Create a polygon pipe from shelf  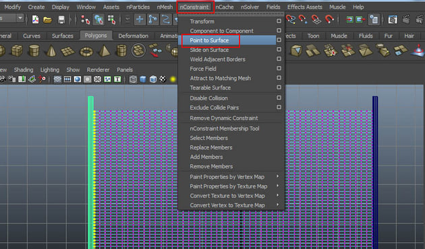click(121, 51)
